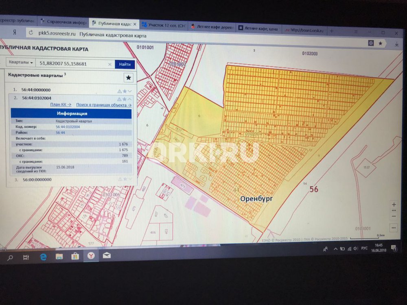407x305 pixels.
Task: Click cadastral number link 56:44:0102004
Action: click(68, 127)
